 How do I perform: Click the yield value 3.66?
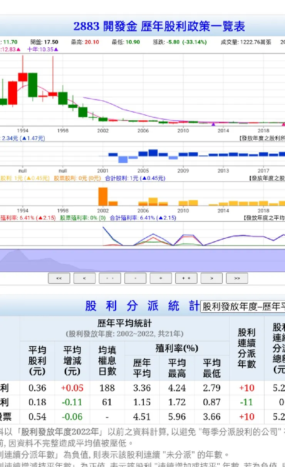212,417
